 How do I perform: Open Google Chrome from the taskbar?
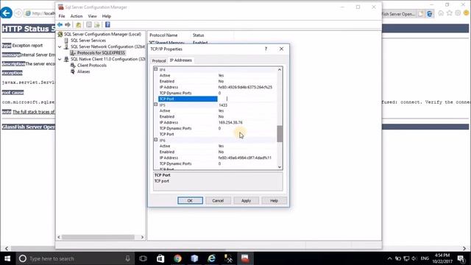(x=177, y=258)
